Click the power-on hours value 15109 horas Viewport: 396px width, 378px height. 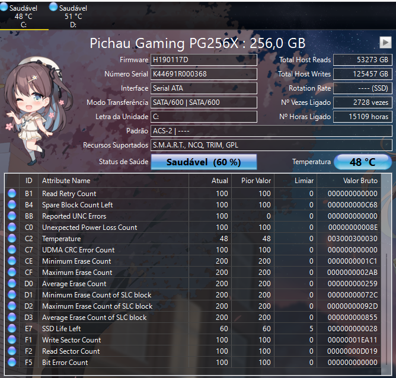coord(363,117)
